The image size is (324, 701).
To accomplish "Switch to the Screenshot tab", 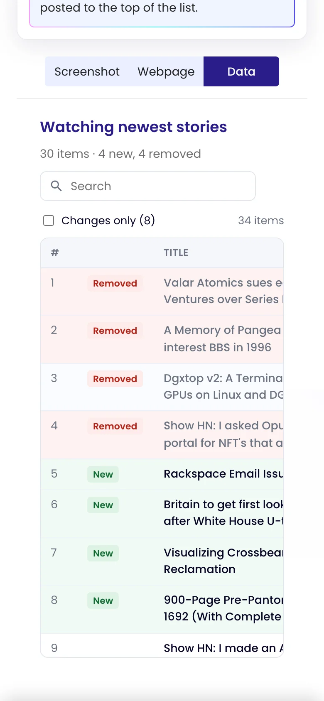I will (87, 71).
